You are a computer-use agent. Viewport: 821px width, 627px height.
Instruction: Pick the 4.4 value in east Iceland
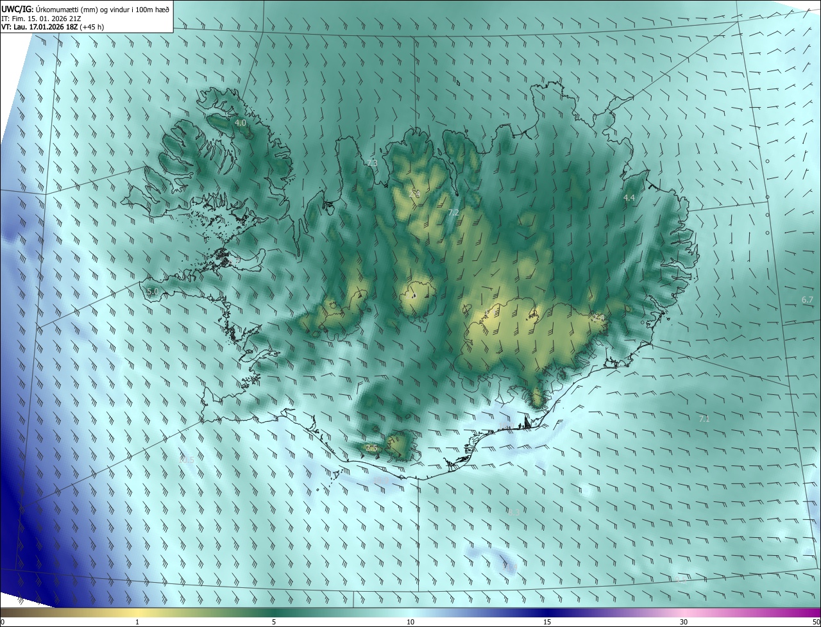point(629,198)
